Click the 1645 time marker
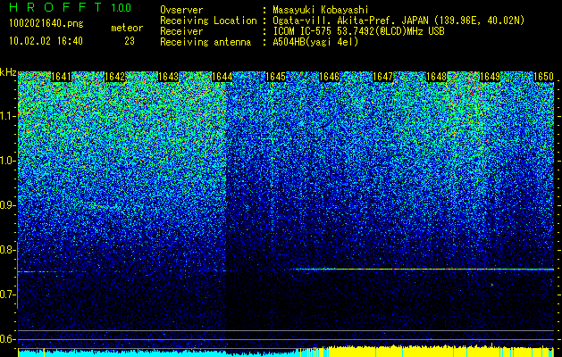562x357 pixels. [275, 77]
